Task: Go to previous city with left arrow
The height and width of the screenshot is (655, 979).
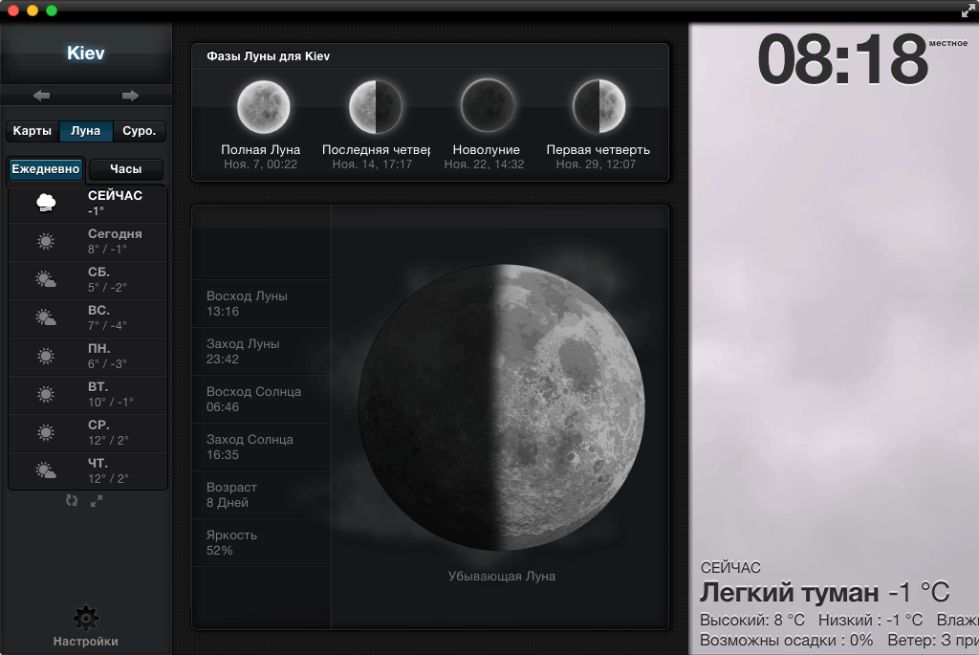Action: pos(42,96)
